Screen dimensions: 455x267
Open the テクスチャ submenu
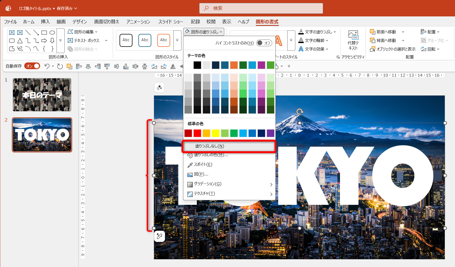(229, 194)
